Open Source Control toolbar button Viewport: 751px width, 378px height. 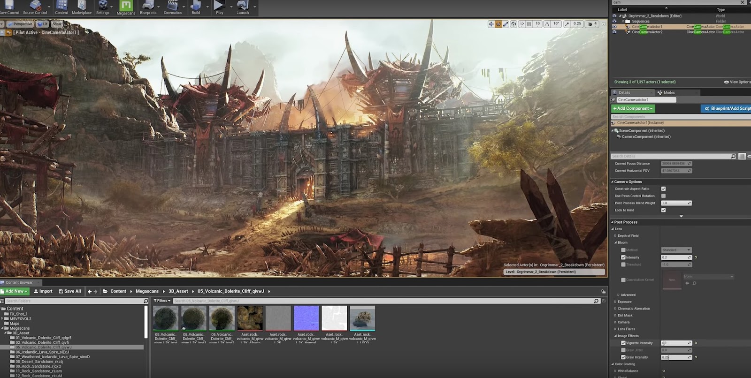[35, 8]
